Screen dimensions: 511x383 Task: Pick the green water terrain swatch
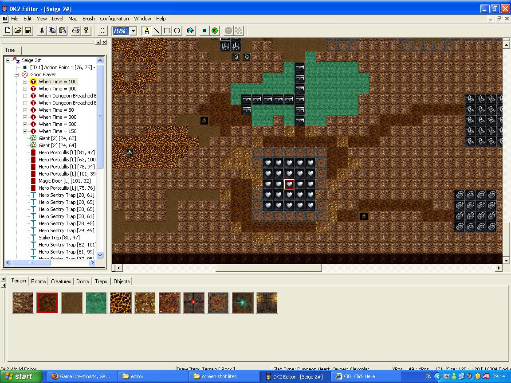click(x=96, y=303)
